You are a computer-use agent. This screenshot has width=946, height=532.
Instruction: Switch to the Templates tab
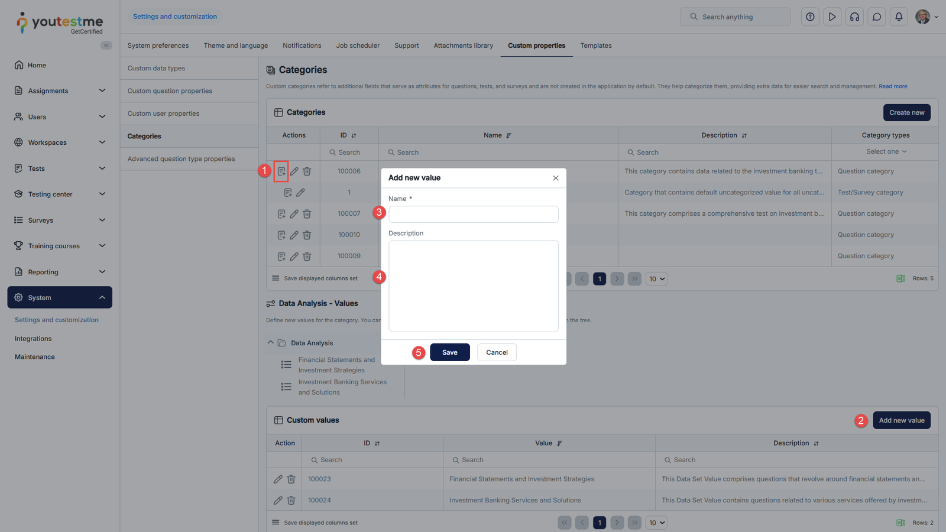(x=595, y=46)
